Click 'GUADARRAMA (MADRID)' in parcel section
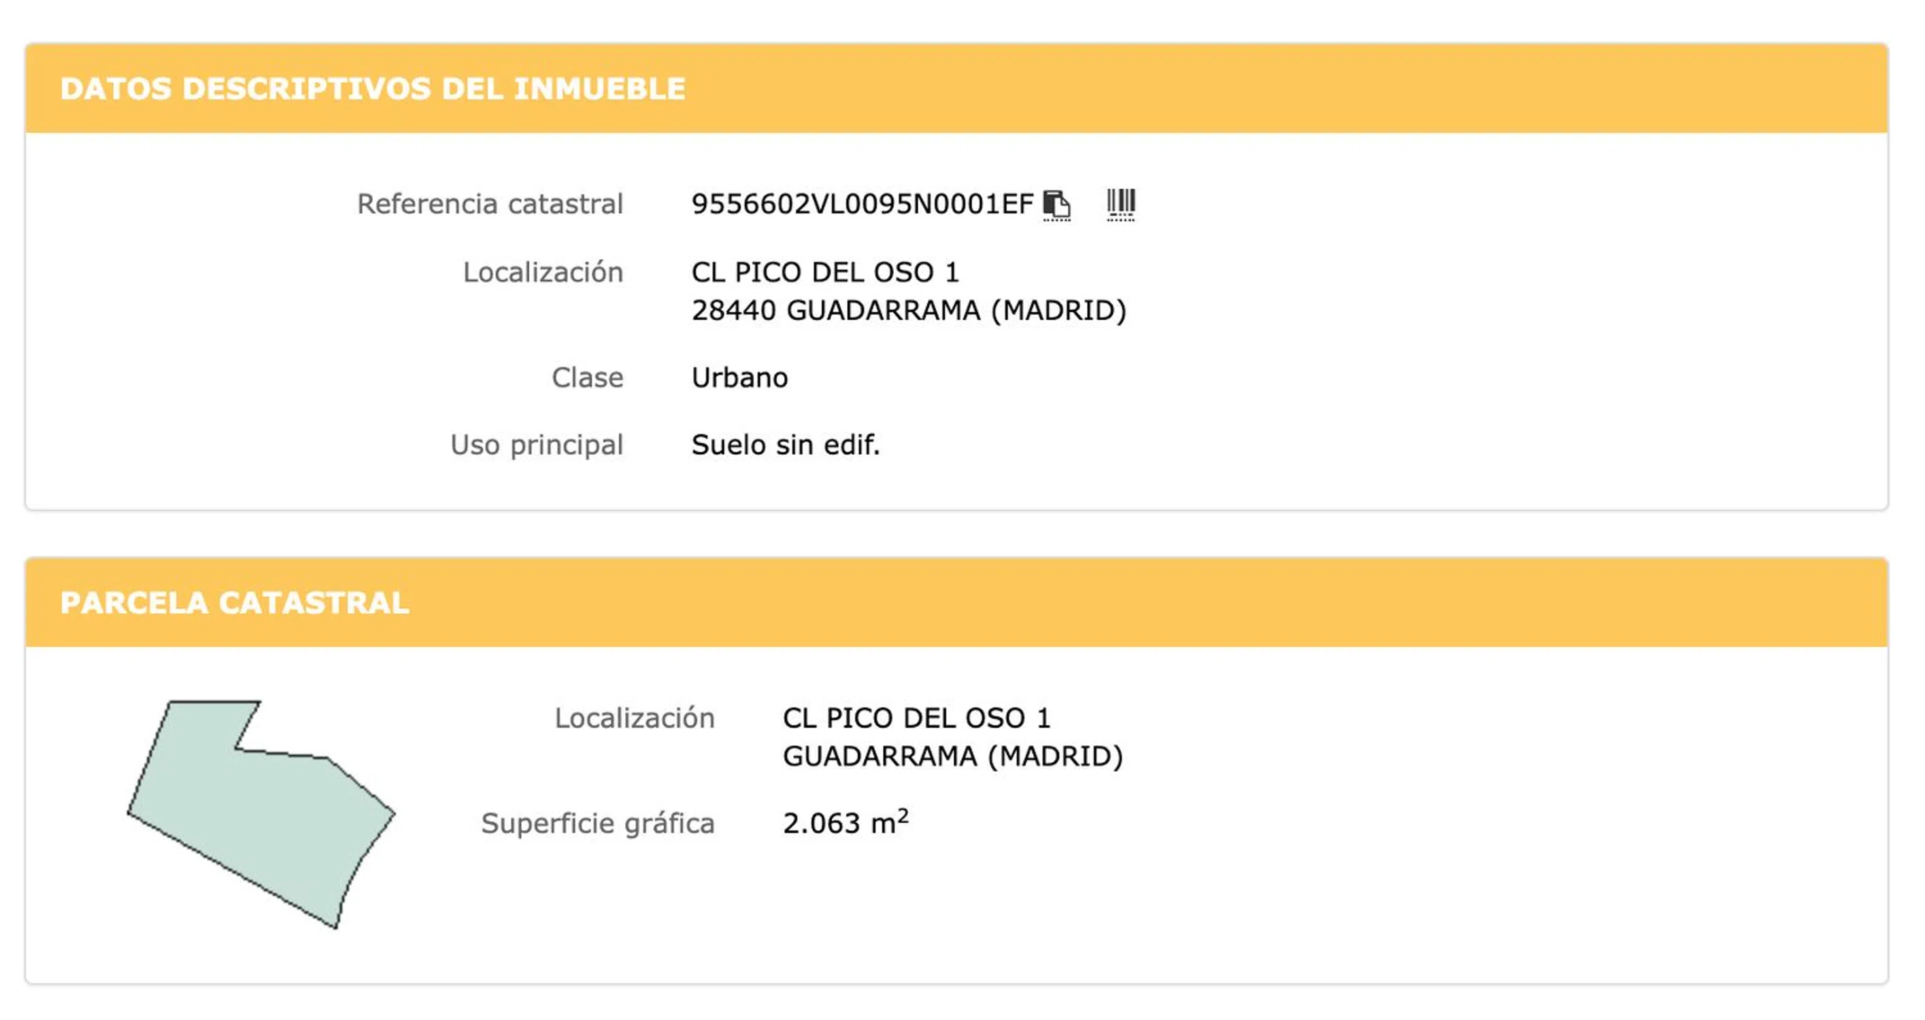The height and width of the screenshot is (1020, 1925). click(952, 757)
